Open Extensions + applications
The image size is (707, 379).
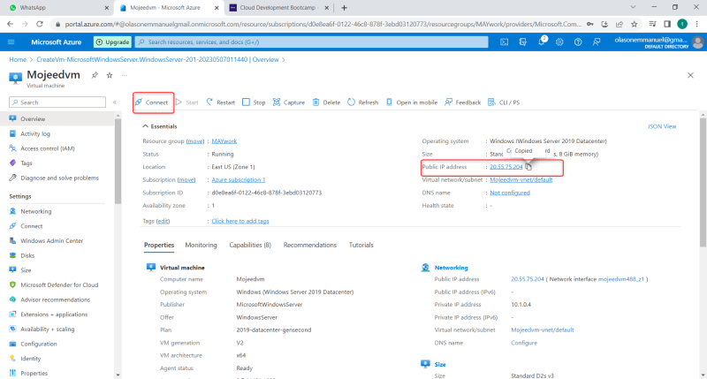pos(54,315)
